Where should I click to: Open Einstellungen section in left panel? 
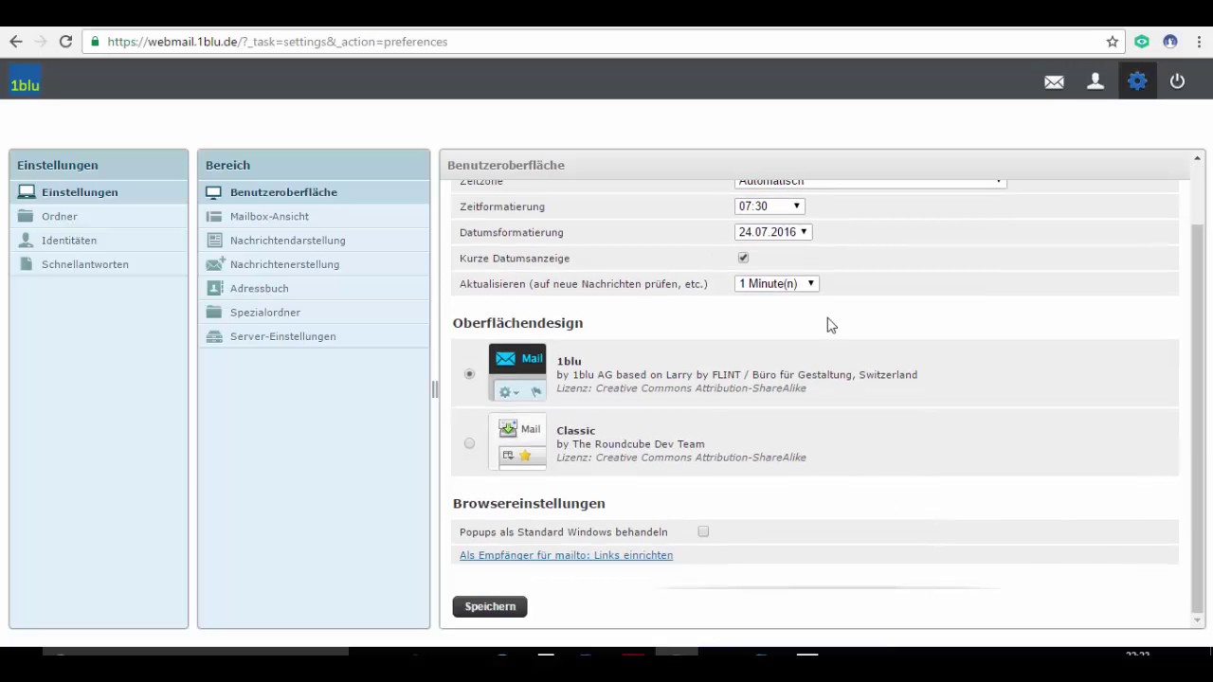tap(99, 192)
